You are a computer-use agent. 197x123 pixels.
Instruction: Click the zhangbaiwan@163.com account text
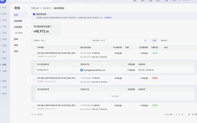tap(94, 70)
